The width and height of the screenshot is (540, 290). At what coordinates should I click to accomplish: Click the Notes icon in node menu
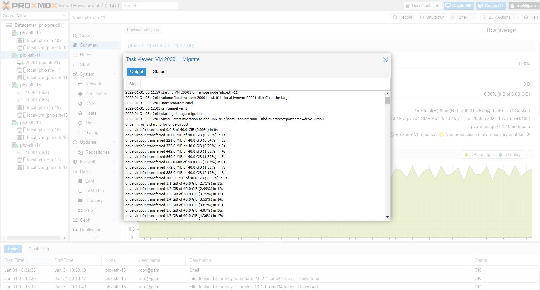(75, 55)
